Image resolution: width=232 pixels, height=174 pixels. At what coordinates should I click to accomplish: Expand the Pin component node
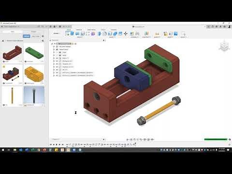(54, 70)
